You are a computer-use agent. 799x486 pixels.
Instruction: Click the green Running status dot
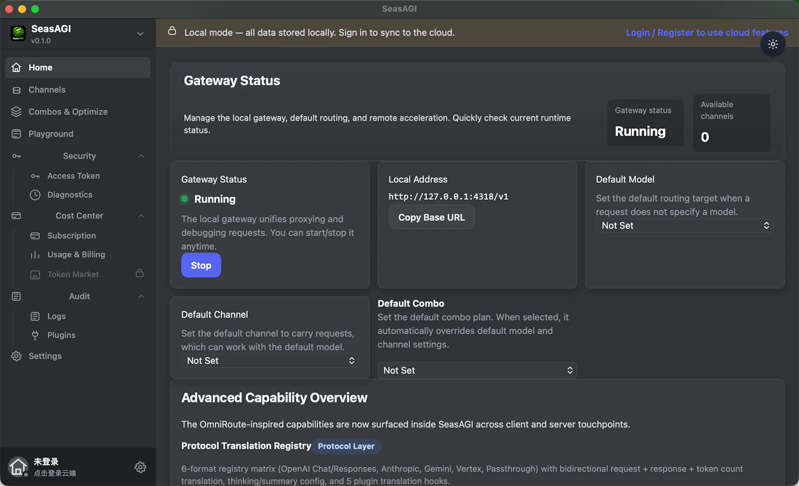click(185, 199)
